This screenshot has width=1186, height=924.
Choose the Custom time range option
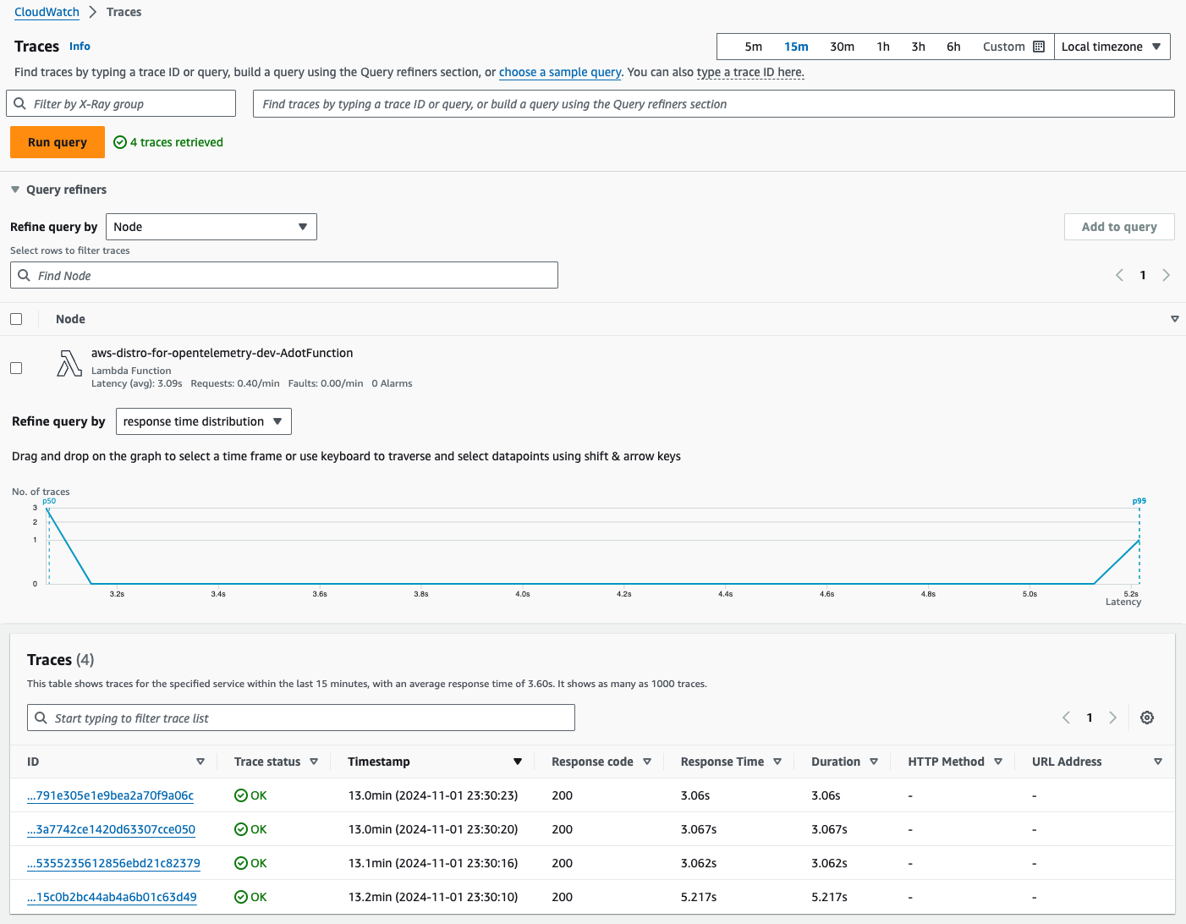[1004, 47]
